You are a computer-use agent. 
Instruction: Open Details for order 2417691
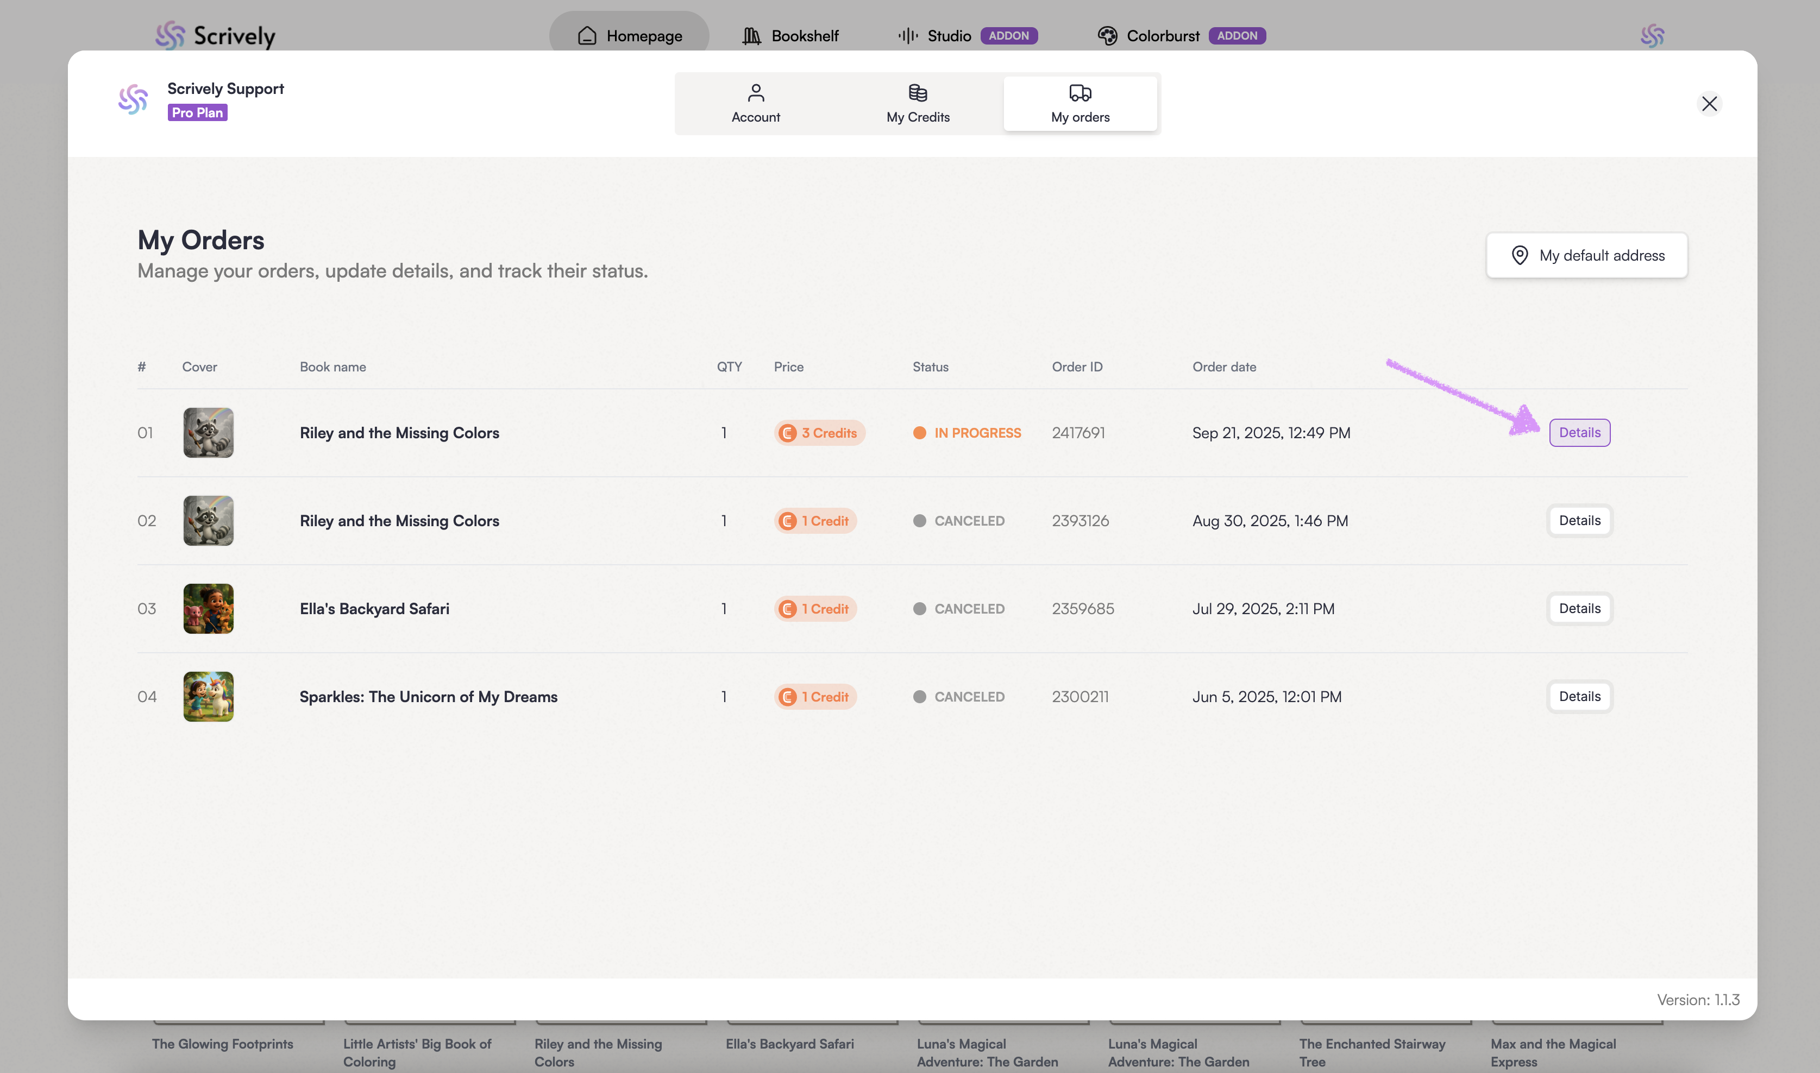point(1579,432)
